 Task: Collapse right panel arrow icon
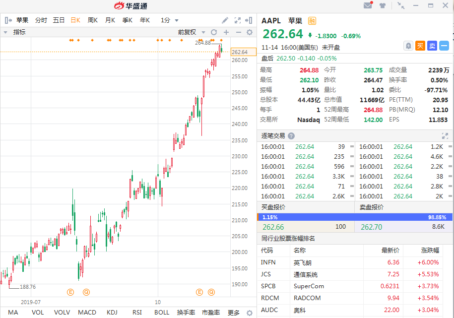coord(249,20)
